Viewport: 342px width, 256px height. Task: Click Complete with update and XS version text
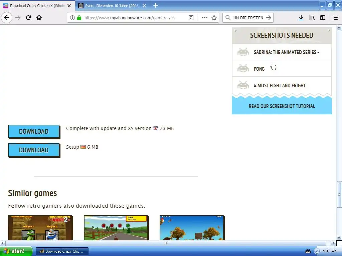pyautogui.click(x=109, y=128)
